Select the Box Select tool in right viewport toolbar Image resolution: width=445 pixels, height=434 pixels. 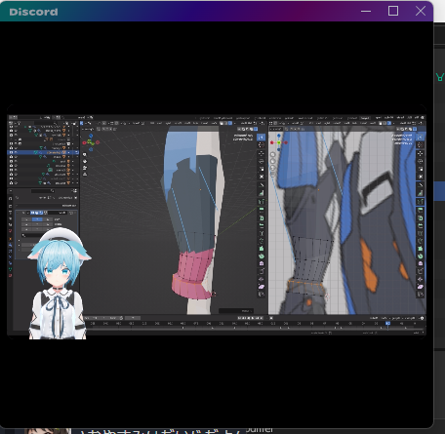tap(421, 138)
